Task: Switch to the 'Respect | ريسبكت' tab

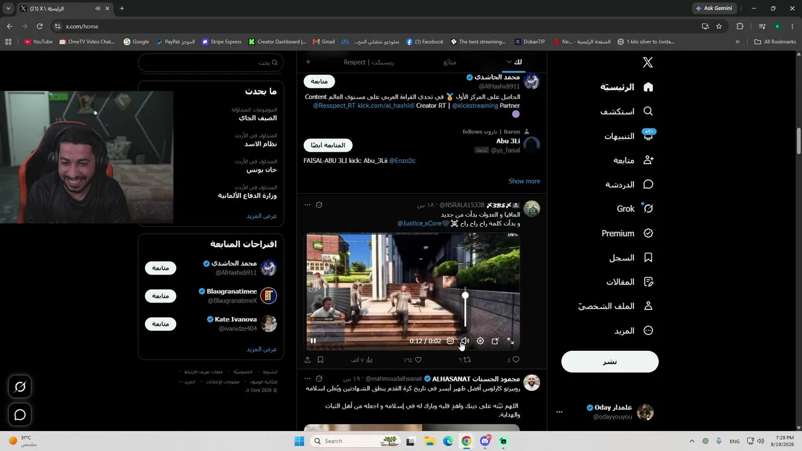Action: coord(369,62)
